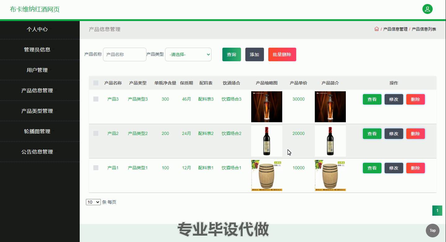
Task: Click the 单瓶净含量 column header
Action: click(165, 83)
